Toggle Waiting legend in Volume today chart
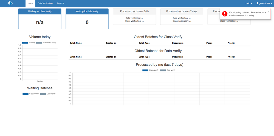274x136 pixels. 28,43
